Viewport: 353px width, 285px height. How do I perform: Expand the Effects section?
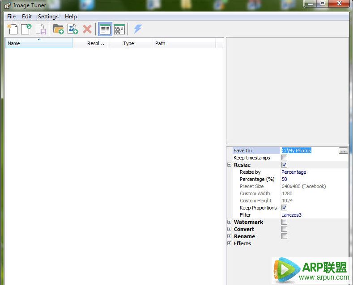[229, 243]
